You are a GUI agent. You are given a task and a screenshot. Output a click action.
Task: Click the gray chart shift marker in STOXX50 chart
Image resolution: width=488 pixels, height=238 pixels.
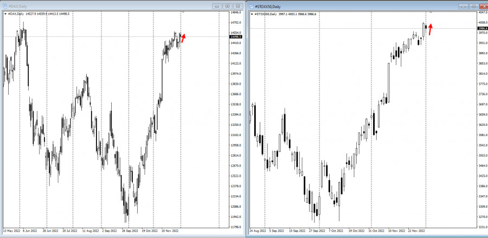click(x=431, y=12)
